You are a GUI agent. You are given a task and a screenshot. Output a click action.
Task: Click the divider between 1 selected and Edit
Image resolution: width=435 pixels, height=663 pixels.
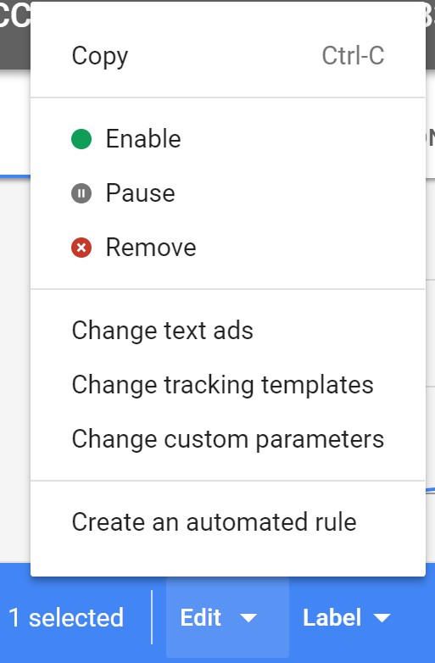click(152, 617)
